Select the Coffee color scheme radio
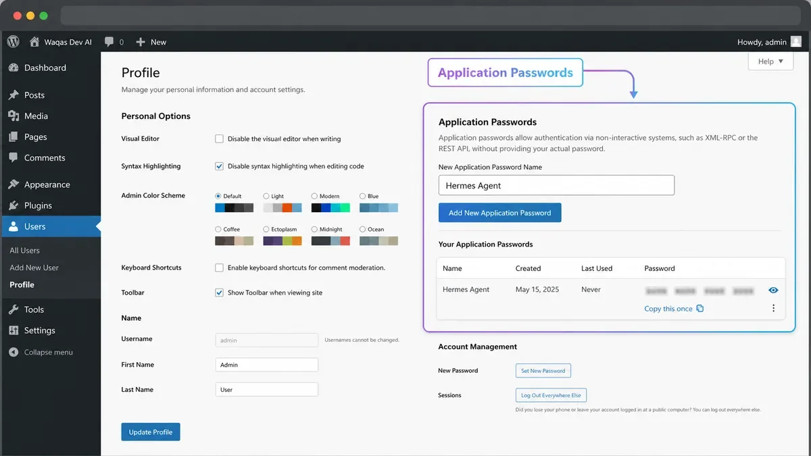This screenshot has width=811, height=456. (x=218, y=229)
